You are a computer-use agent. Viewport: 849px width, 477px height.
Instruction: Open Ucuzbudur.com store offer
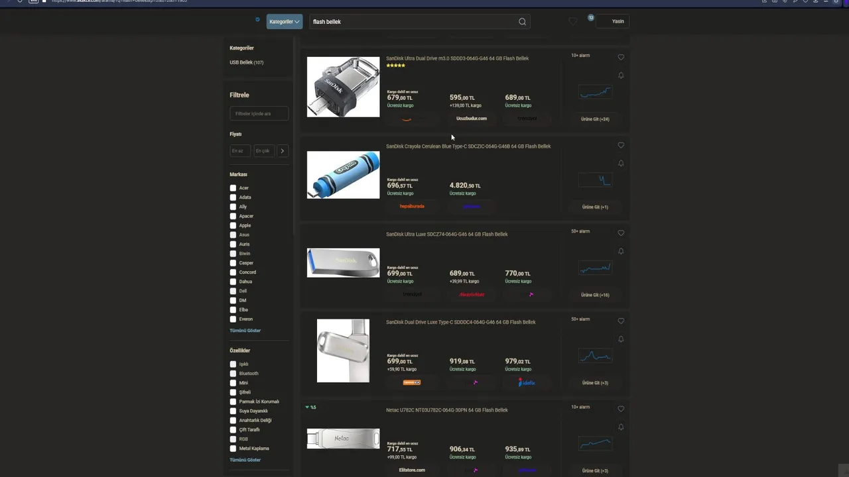472,119
